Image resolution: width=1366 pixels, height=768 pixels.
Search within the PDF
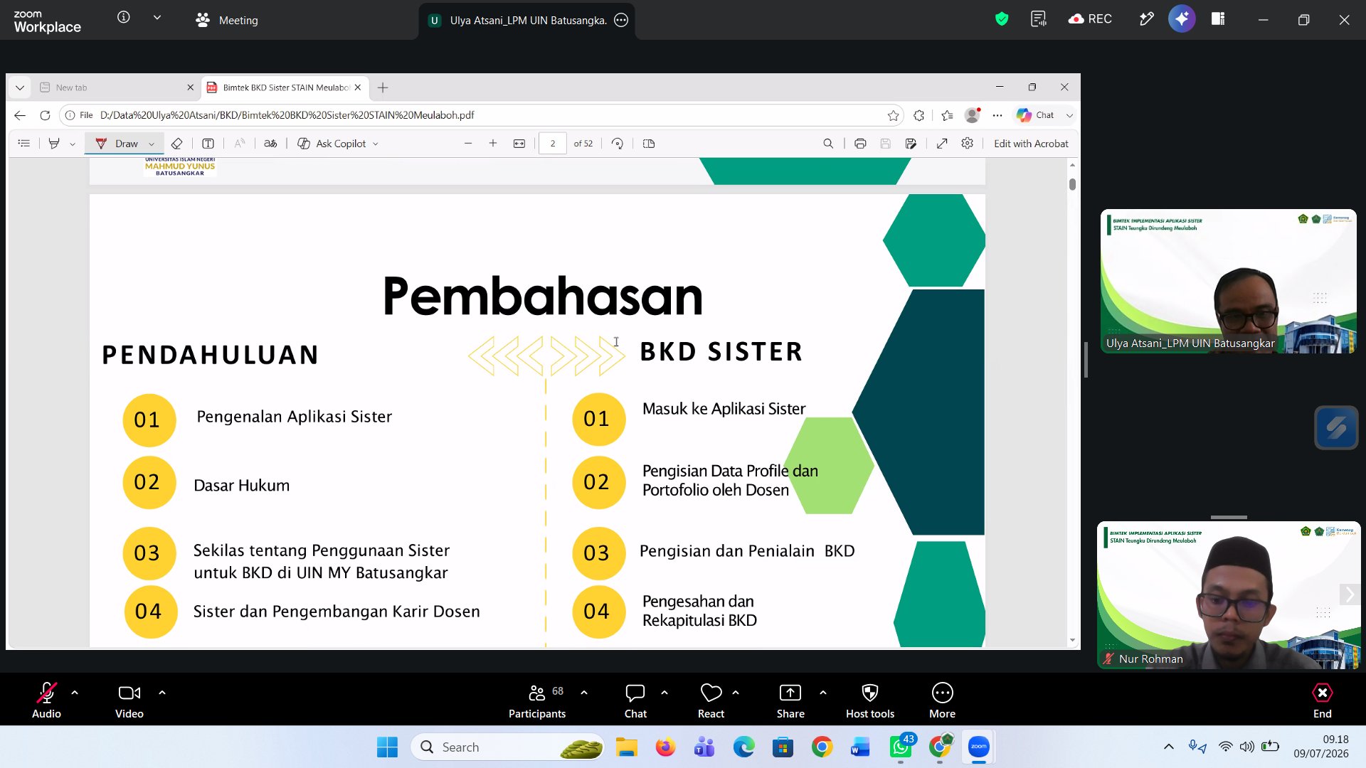point(828,144)
